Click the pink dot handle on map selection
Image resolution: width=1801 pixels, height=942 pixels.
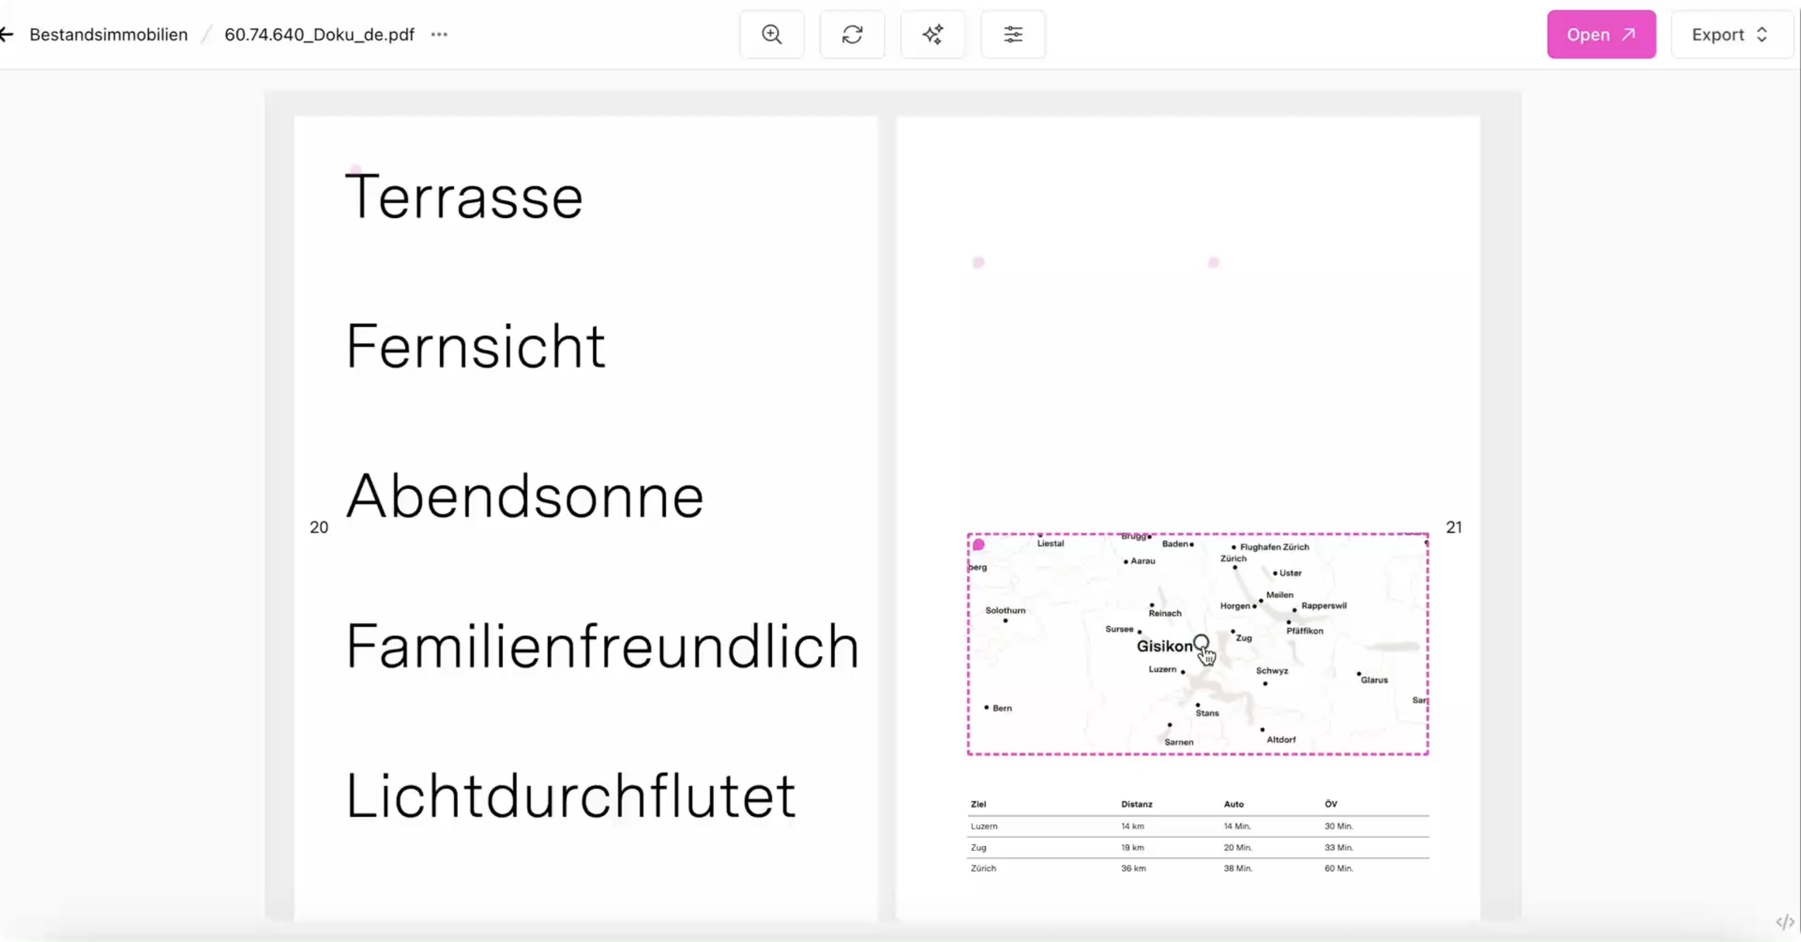click(979, 544)
